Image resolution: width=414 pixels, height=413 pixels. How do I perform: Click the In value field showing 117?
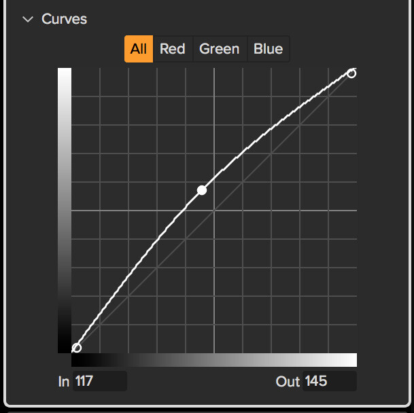(x=100, y=381)
